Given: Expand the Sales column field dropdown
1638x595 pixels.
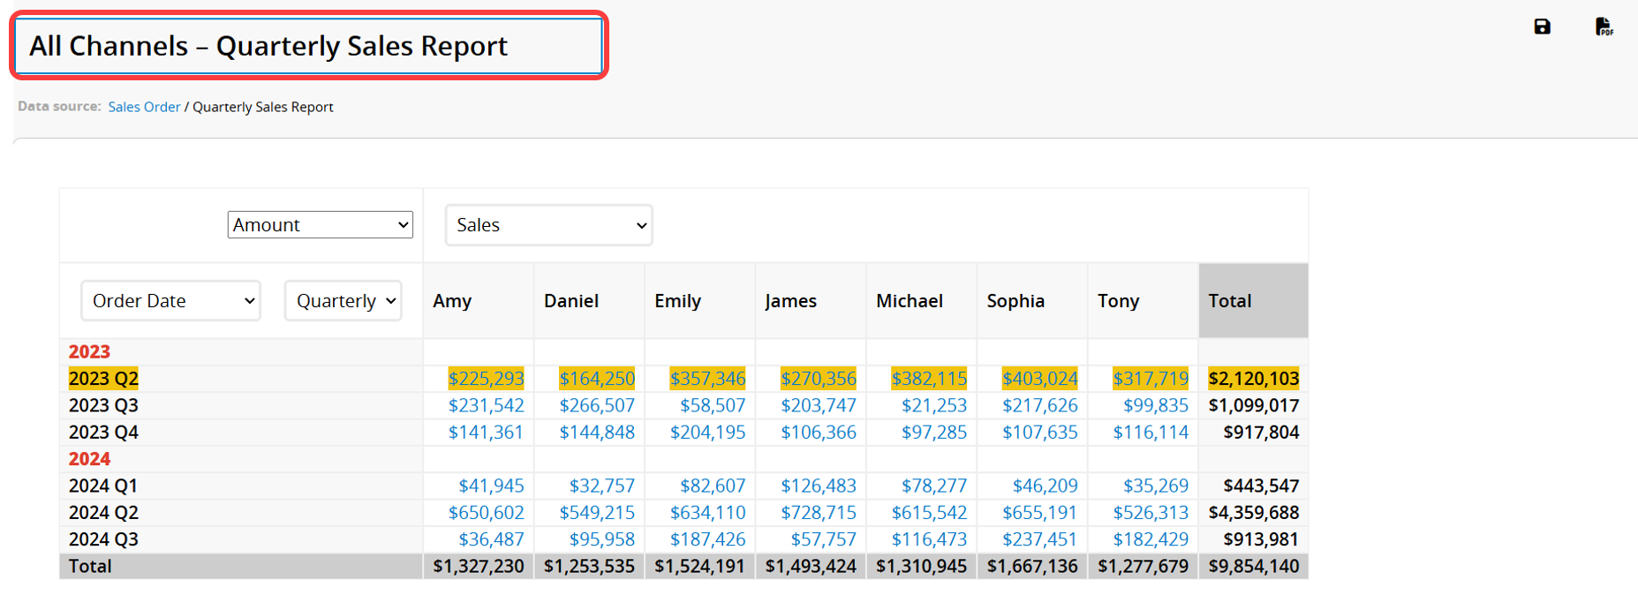Looking at the screenshot, I should 548,225.
